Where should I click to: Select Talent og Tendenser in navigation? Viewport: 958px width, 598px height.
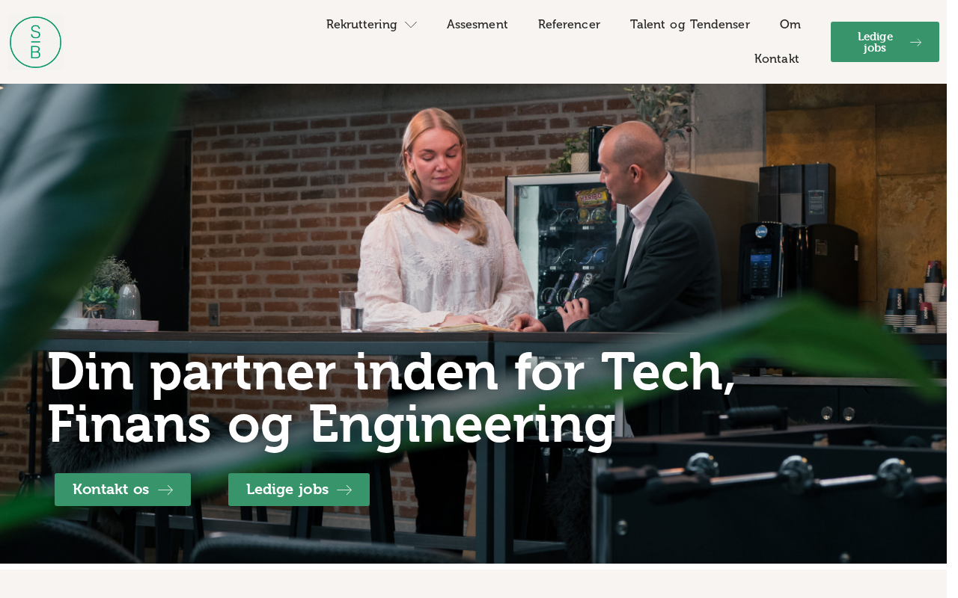coord(690,25)
